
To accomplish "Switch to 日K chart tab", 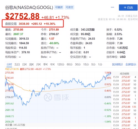I will pos(25,64).
